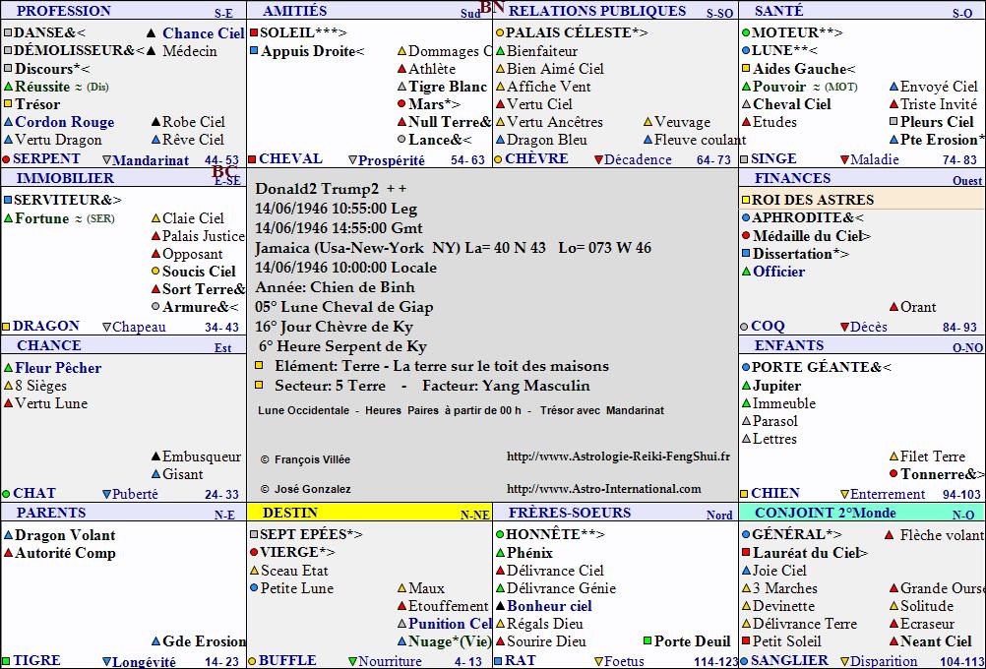Click the blue square beside SERVITEUR
This screenshot has width=986, height=669.
tap(8, 200)
